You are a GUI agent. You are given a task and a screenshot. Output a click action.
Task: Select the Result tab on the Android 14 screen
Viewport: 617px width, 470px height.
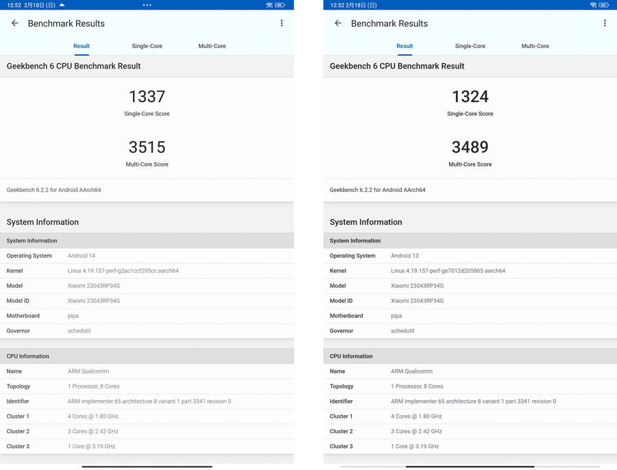point(82,46)
